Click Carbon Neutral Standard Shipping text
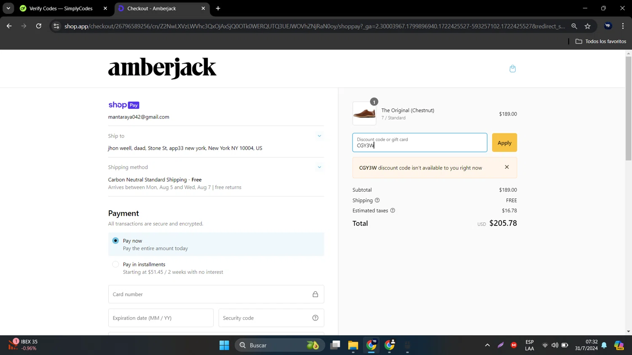This screenshot has height=355, width=632. [x=147, y=180]
